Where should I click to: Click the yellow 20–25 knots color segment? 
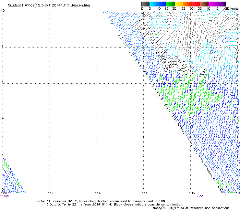pos(179,4)
